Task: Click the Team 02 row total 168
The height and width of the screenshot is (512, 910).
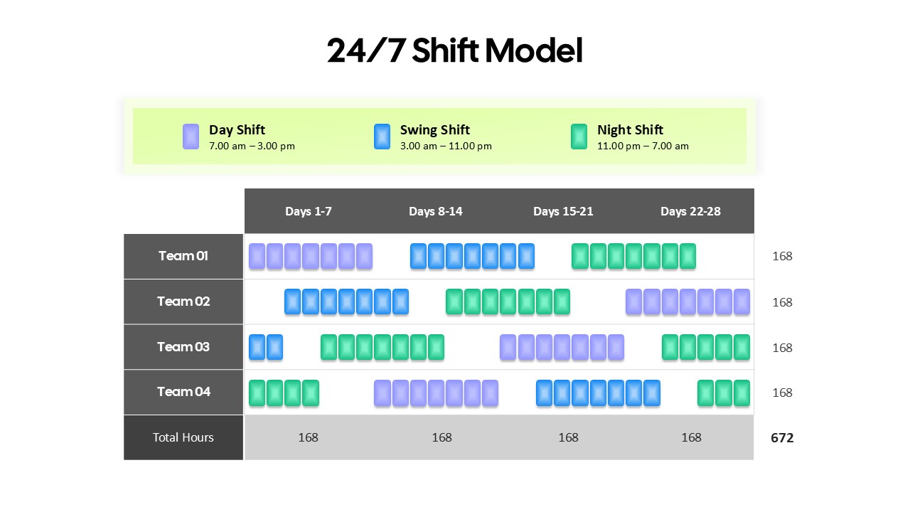Action: (782, 302)
